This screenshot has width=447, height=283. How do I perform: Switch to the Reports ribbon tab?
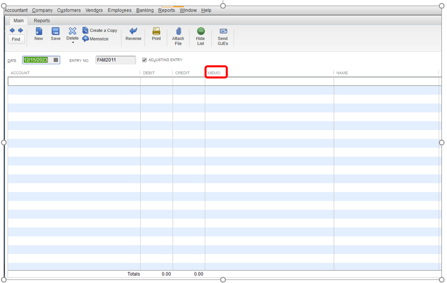42,21
